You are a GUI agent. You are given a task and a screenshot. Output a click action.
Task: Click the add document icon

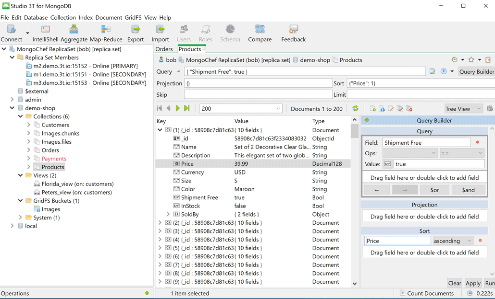click(372, 109)
